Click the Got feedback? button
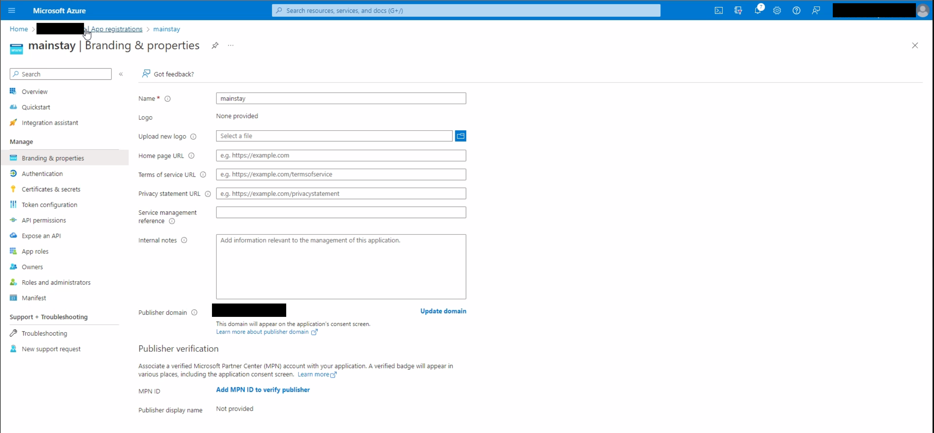This screenshot has height=433, width=934. 168,74
